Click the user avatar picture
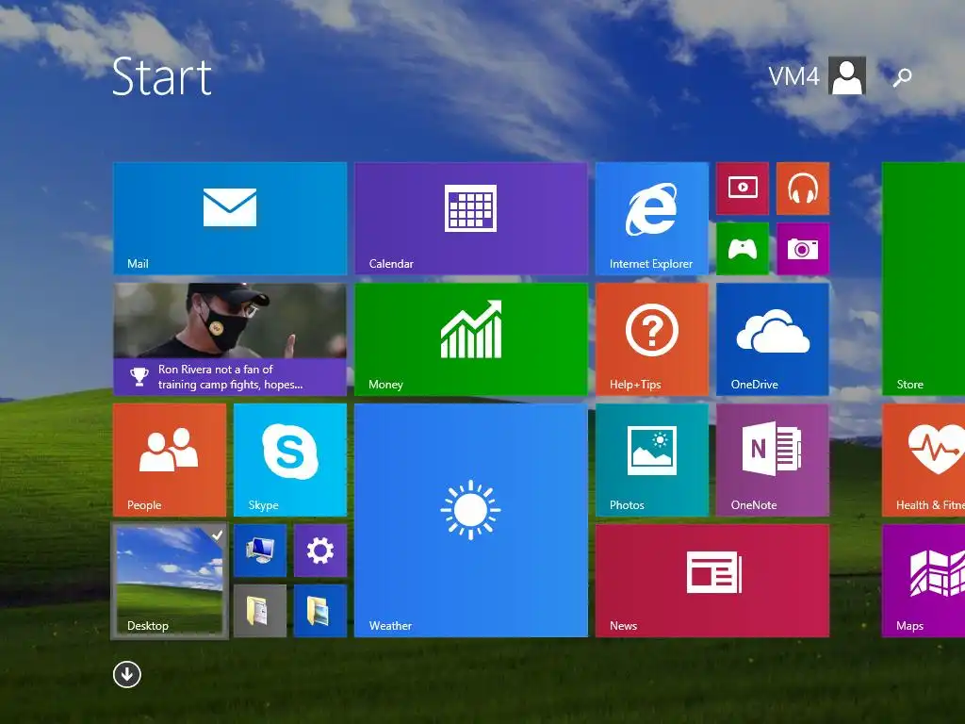Image resolution: width=965 pixels, height=724 pixels. tap(847, 75)
